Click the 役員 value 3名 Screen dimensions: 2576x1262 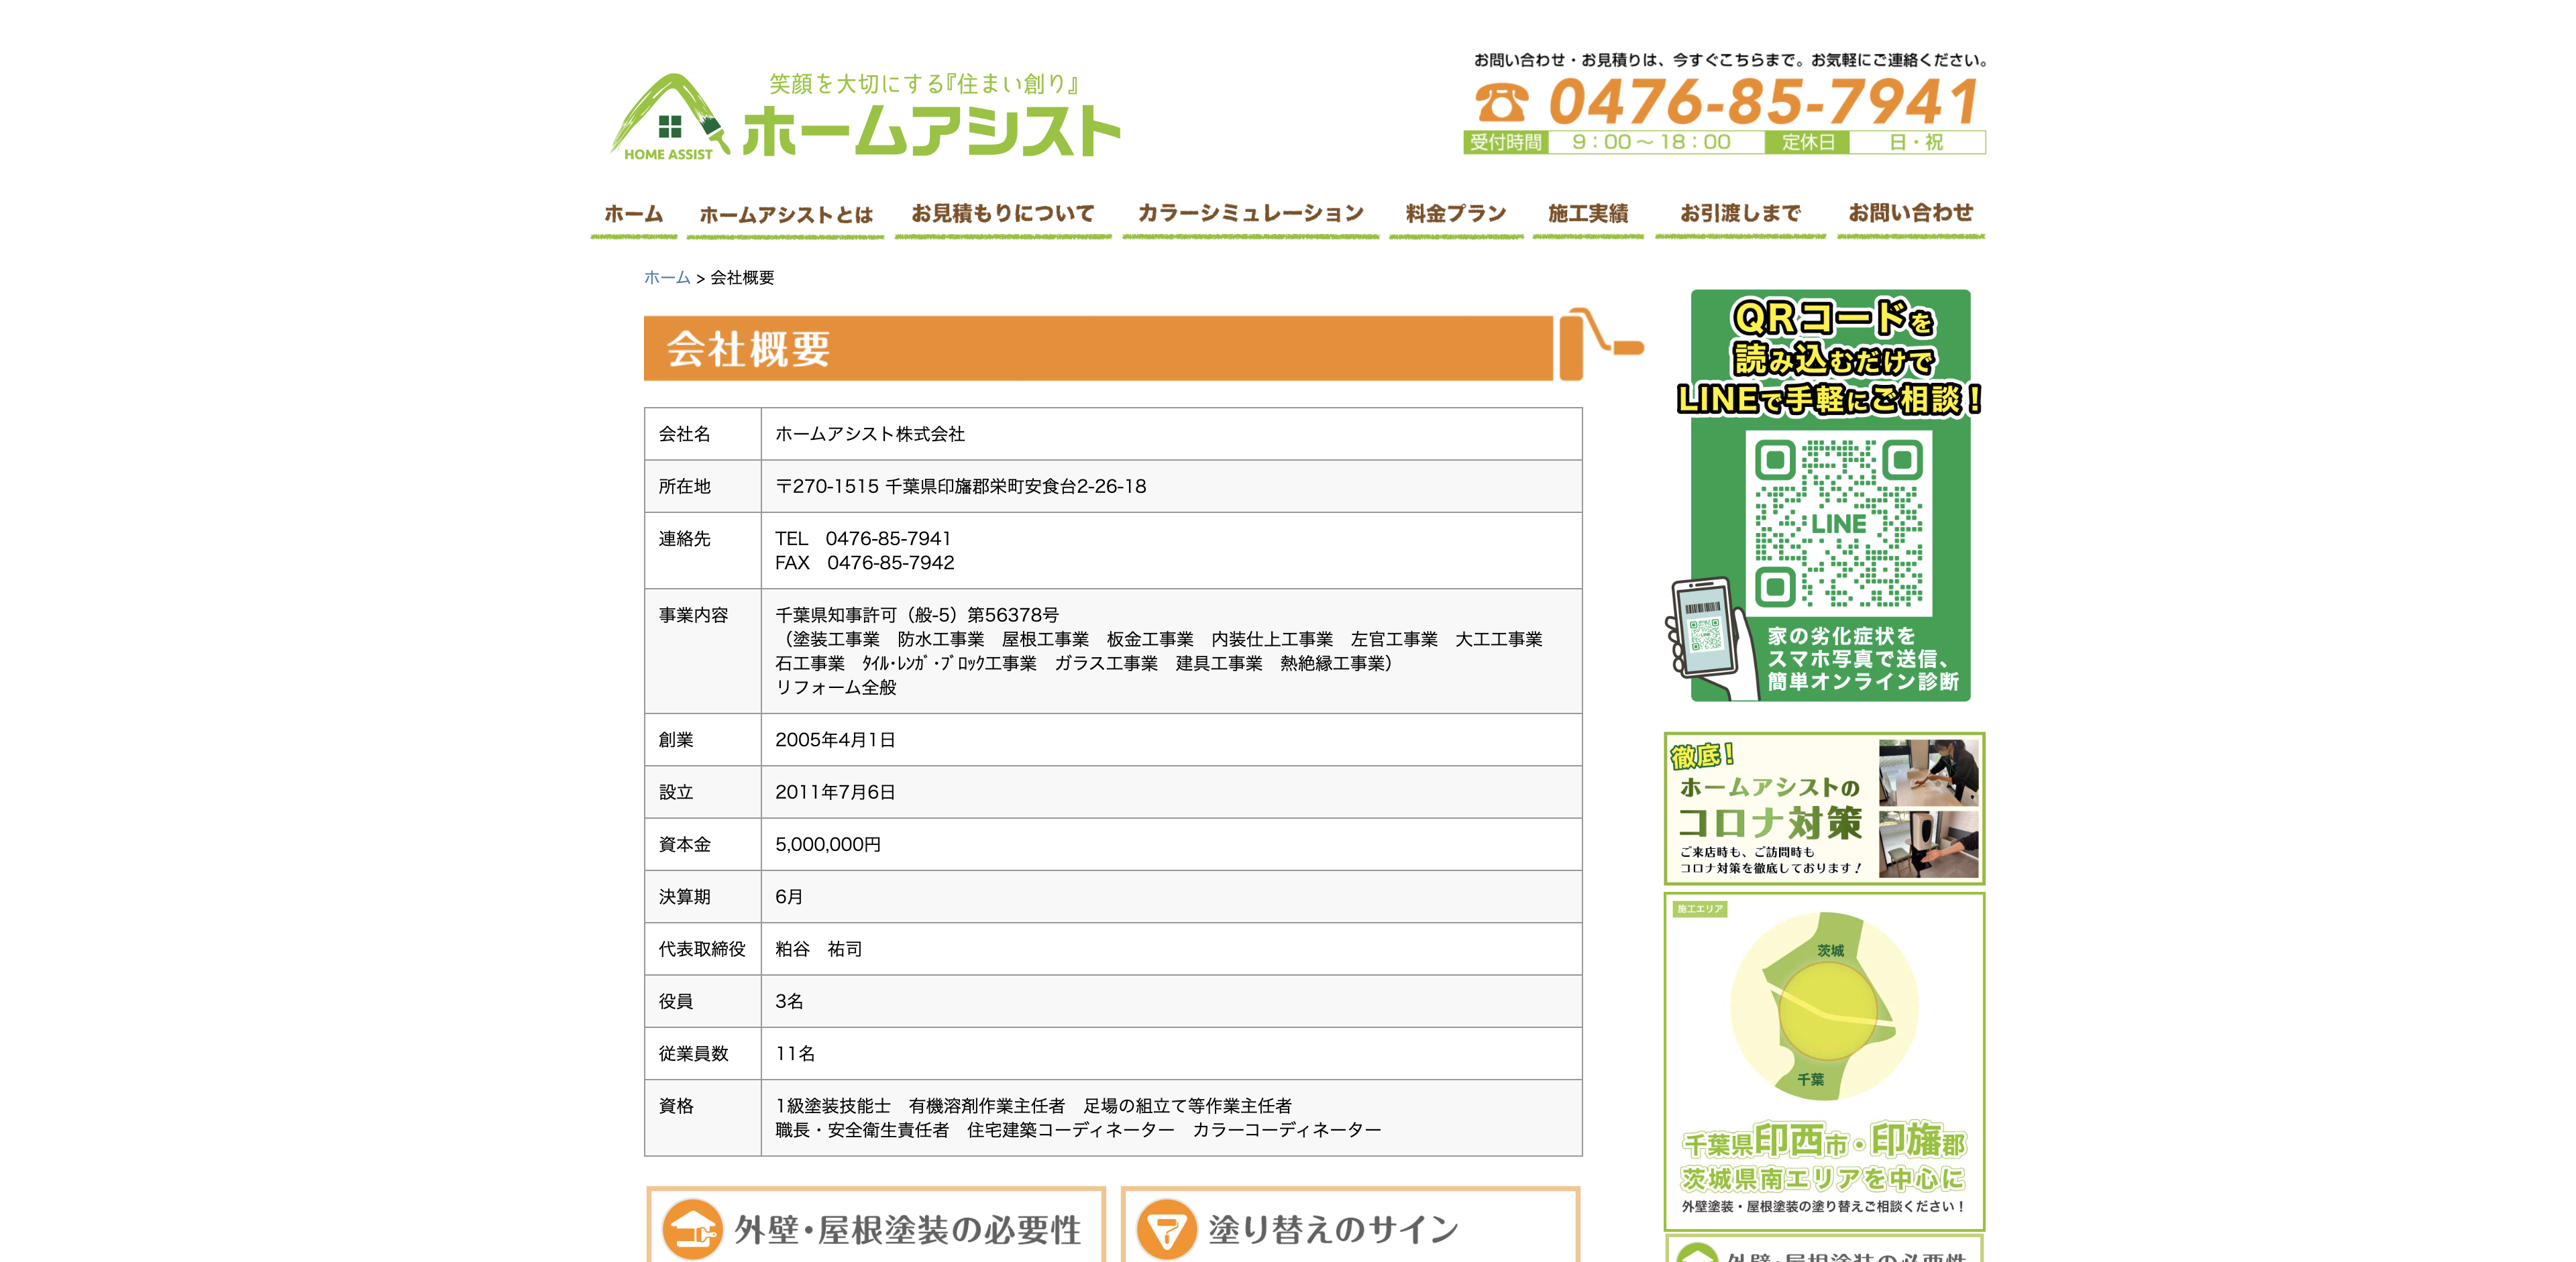point(789,1001)
